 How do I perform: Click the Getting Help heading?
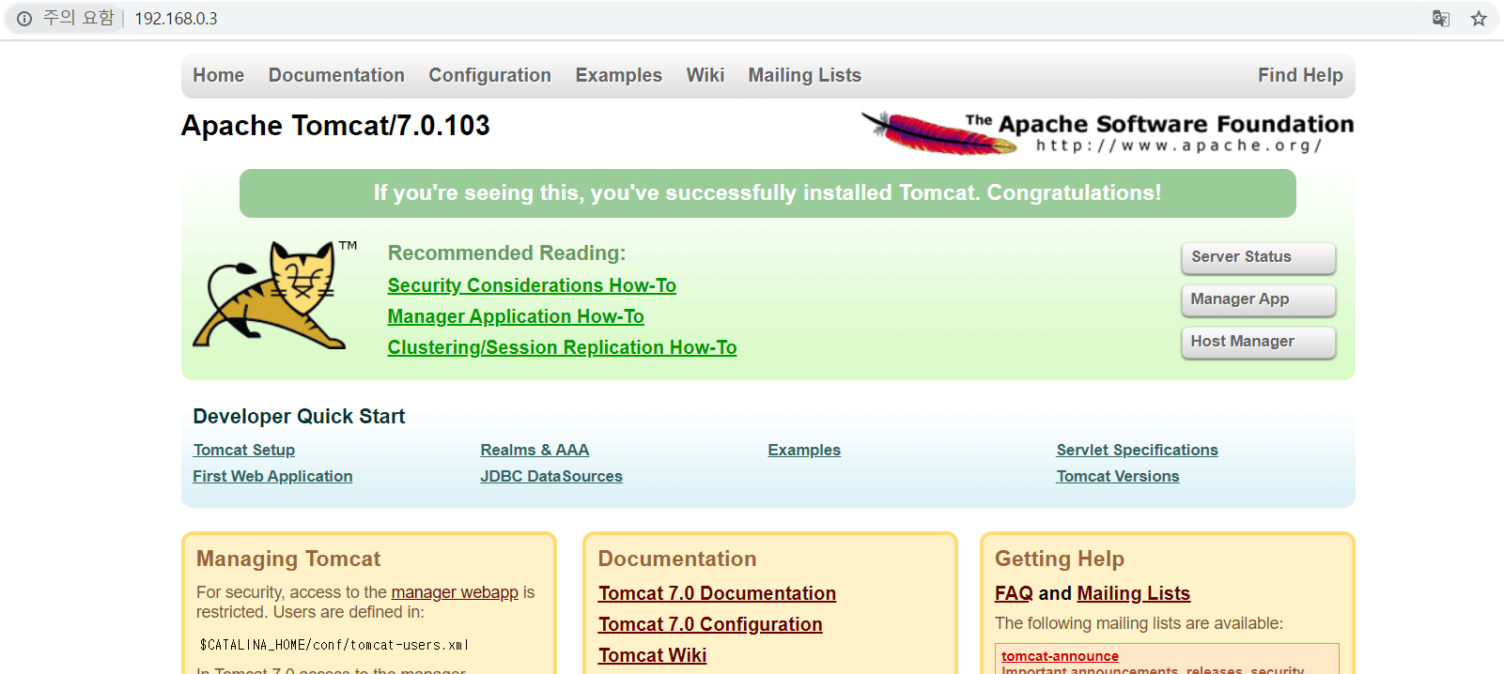click(1060, 559)
